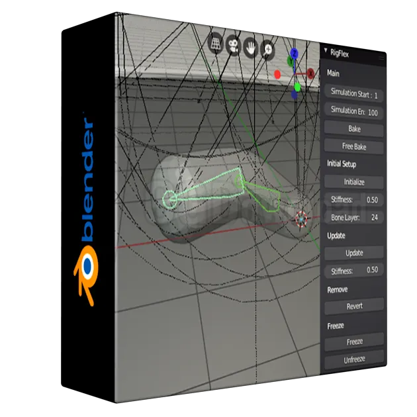
Task: Collapse the RigFlex panel triangle
Action: tap(326, 50)
